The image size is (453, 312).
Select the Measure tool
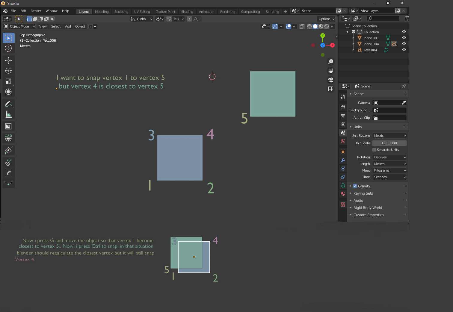tap(8, 114)
